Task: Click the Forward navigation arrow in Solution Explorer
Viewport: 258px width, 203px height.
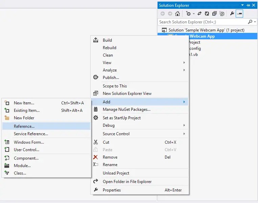Action: click(170, 14)
